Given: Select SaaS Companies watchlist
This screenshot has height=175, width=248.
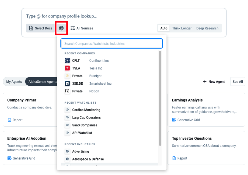Looking at the screenshot, I should [x=84, y=125].
